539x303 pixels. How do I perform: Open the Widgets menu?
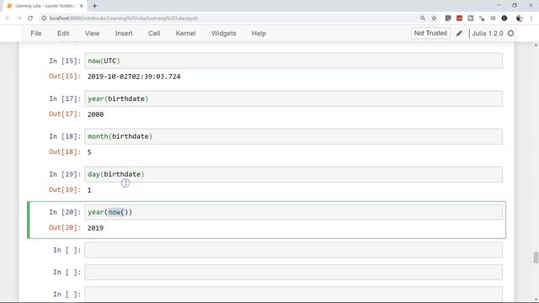pos(223,34)
